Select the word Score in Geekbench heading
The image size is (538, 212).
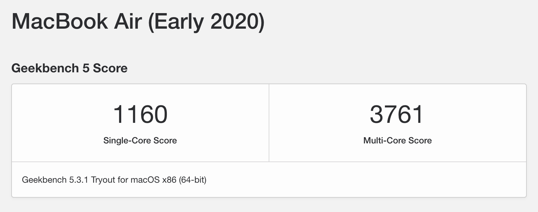[x=110, y=68]
